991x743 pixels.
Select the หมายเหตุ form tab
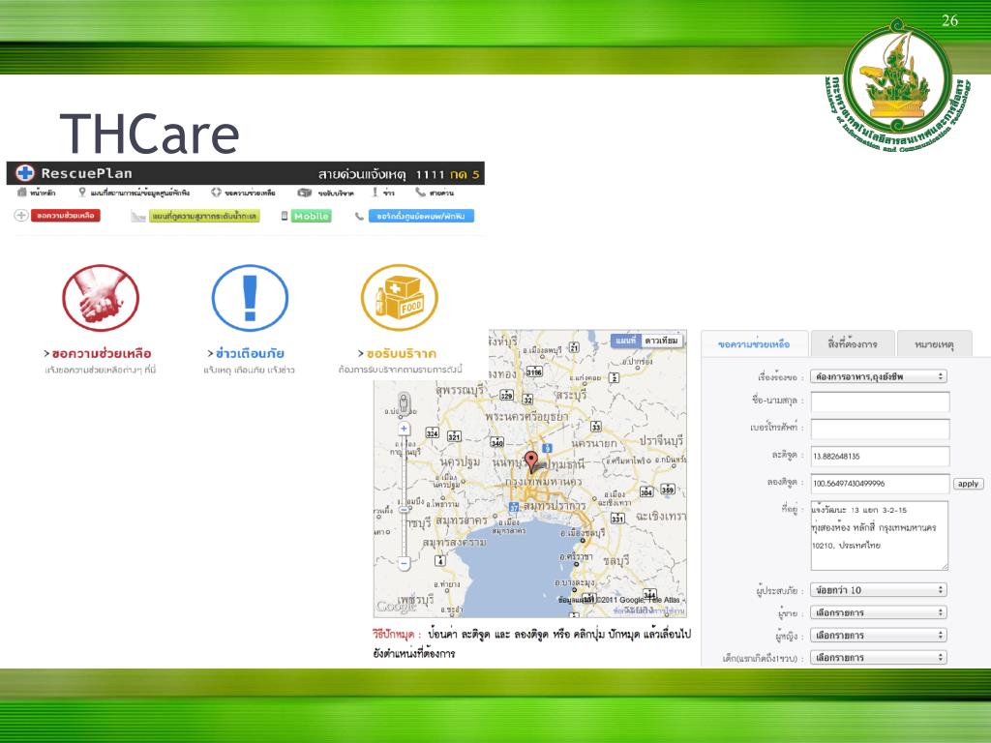(934, 344)
